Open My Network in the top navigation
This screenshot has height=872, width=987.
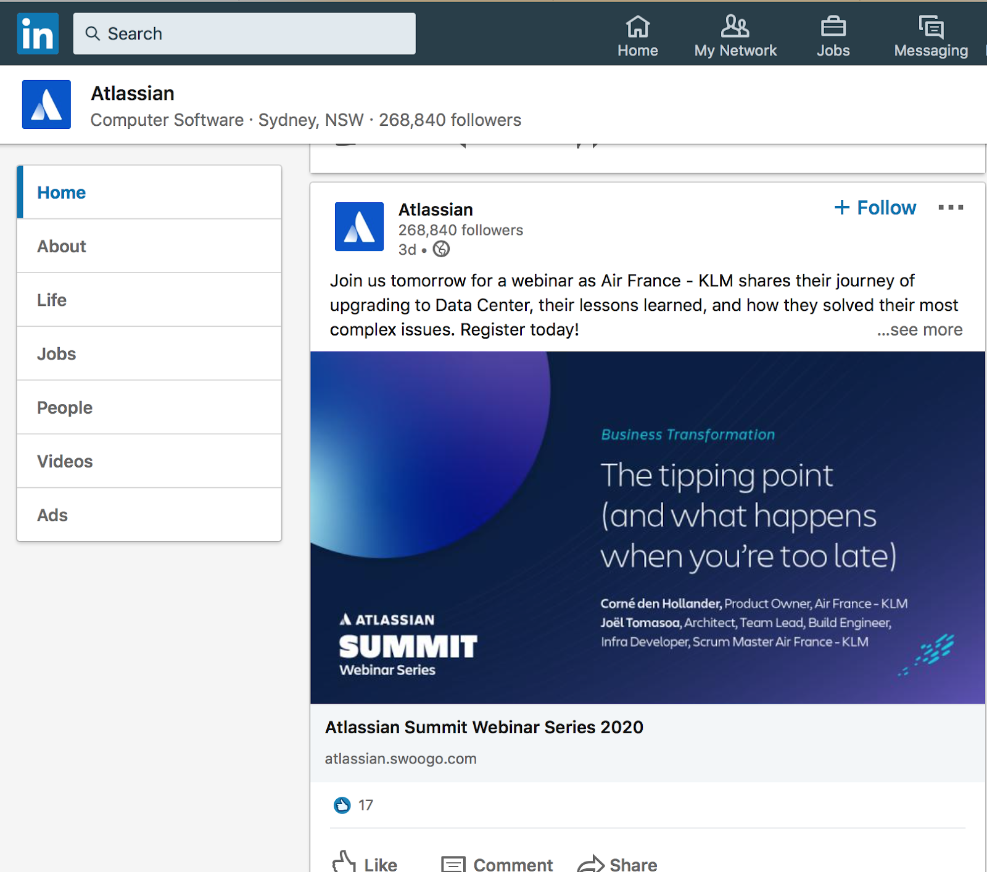pyautogui.click(x=735, y=36)
